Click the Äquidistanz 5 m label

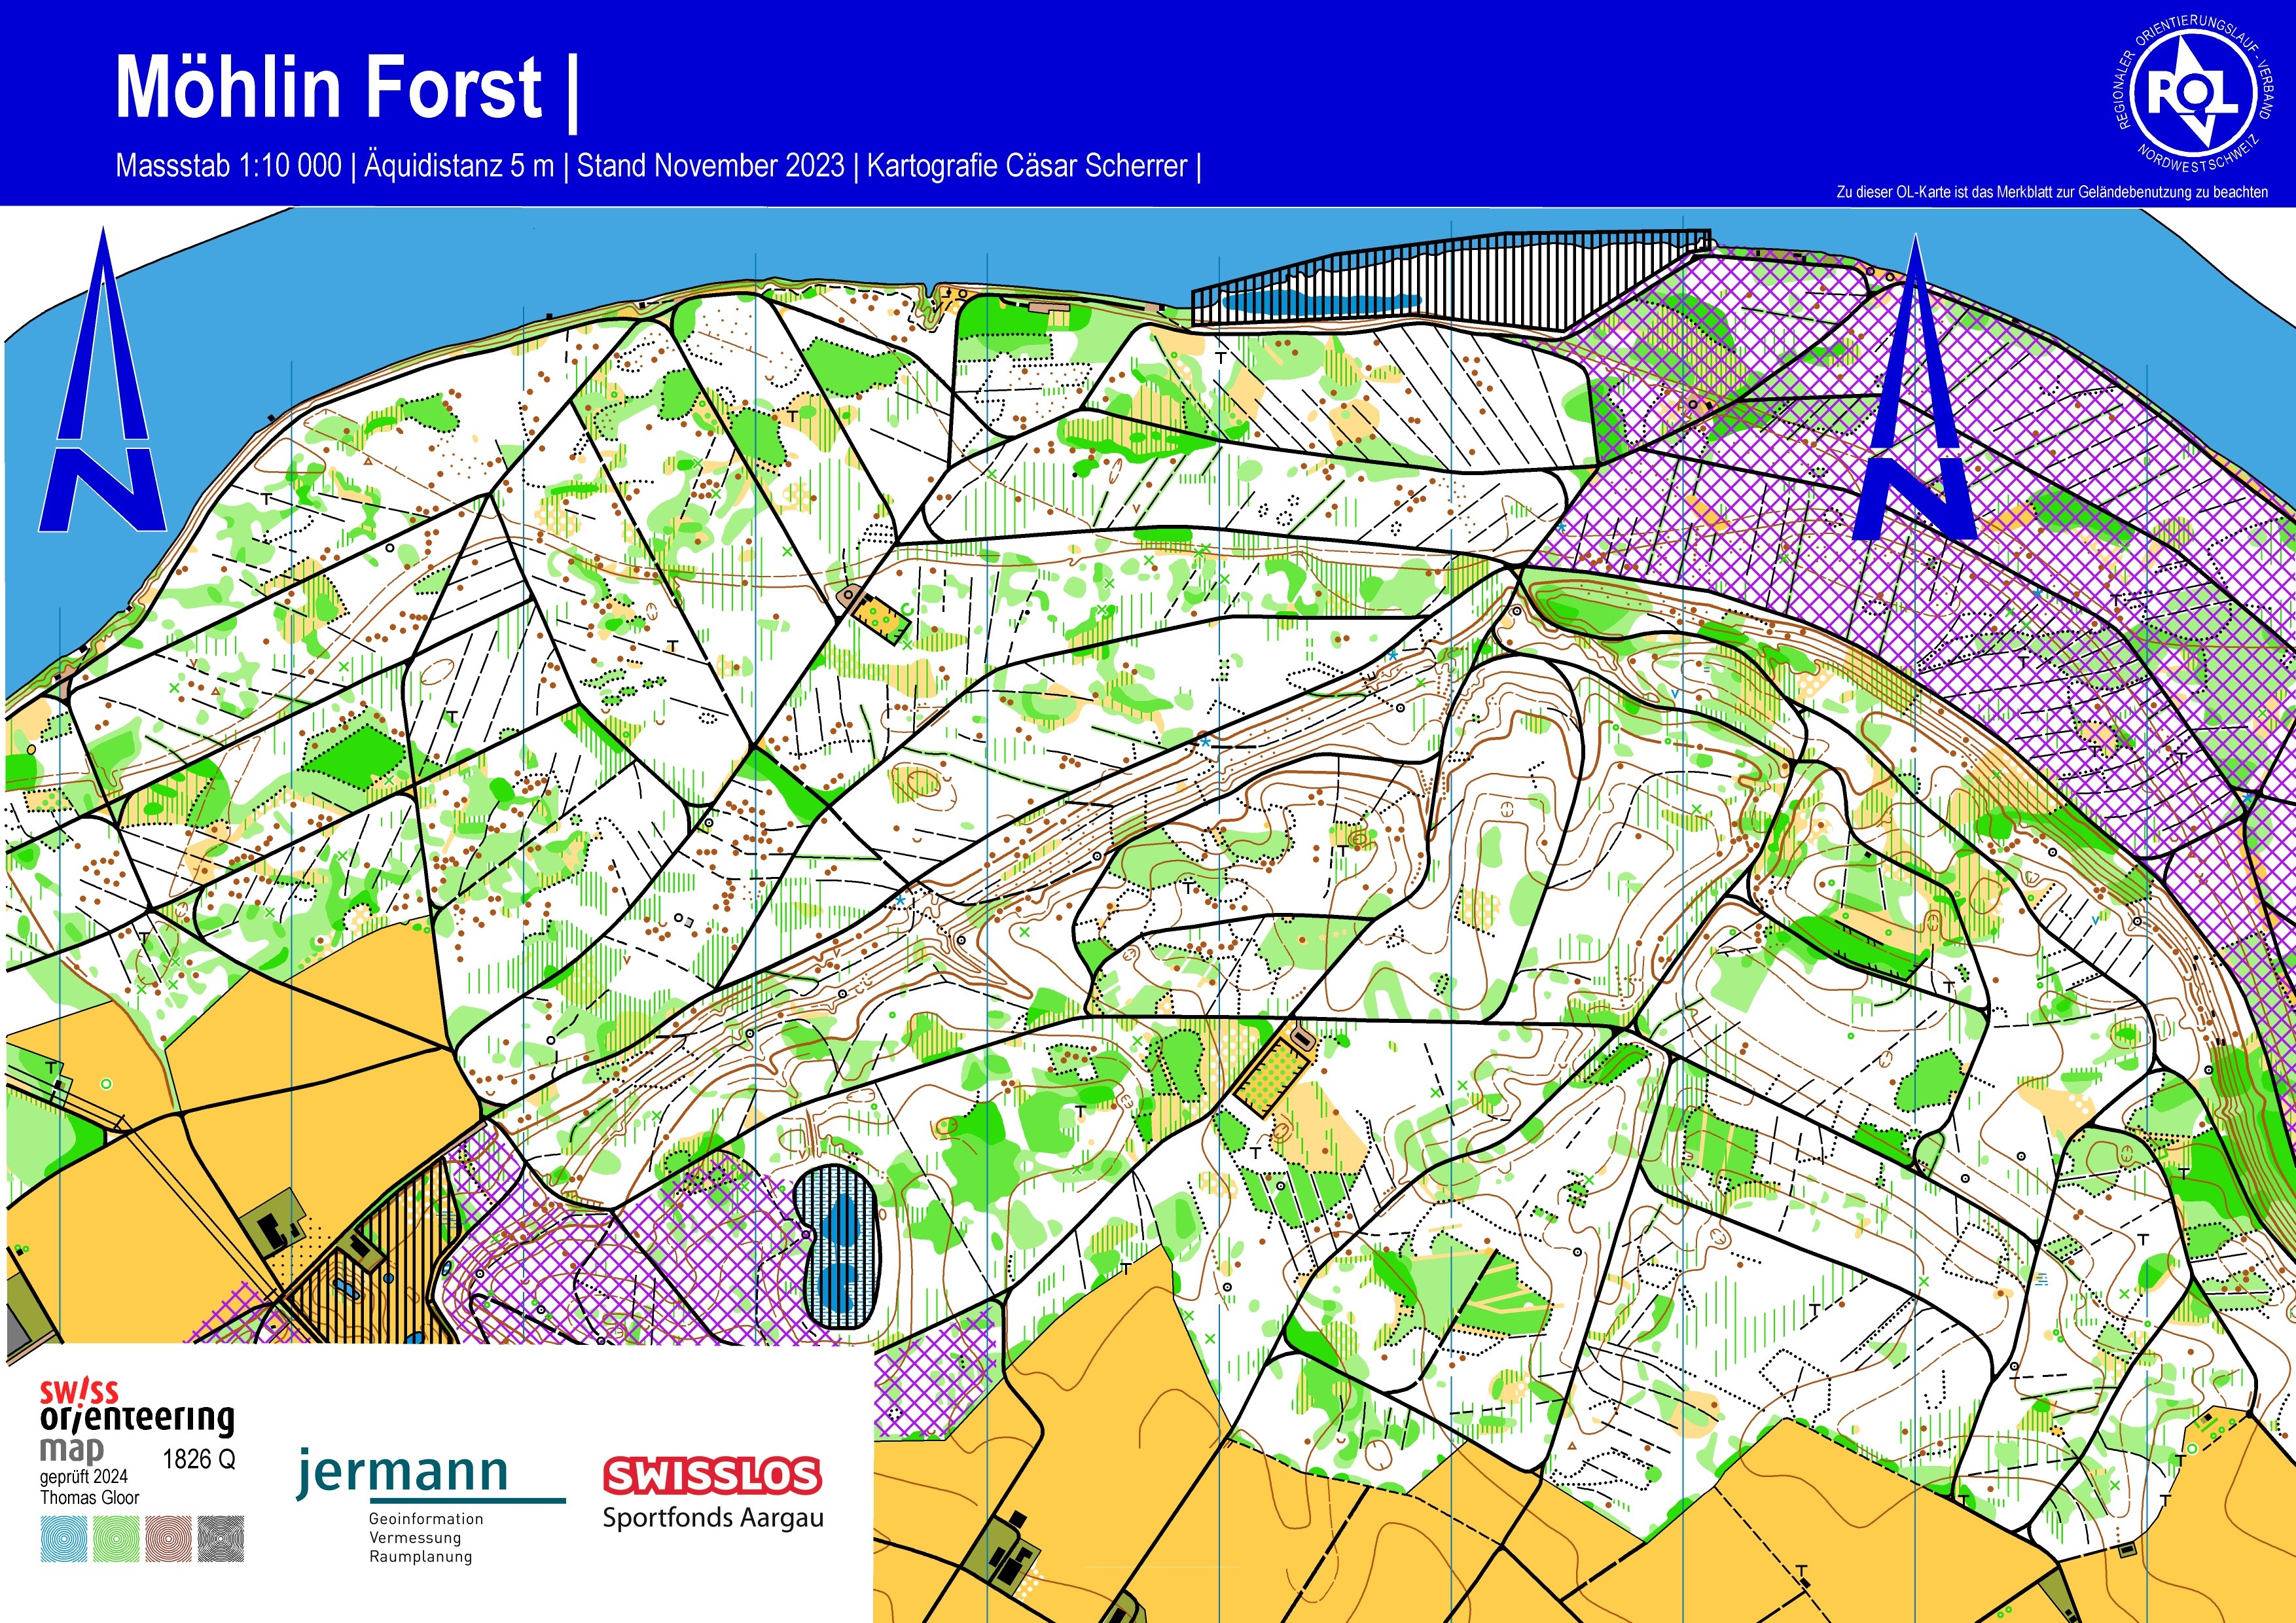pos(459,165)
